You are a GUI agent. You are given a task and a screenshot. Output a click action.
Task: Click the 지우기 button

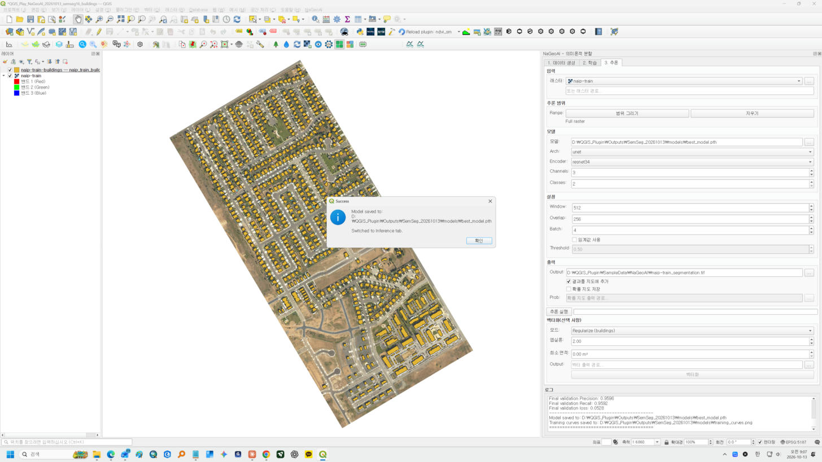pyautogui.click(x=752, y=113)
